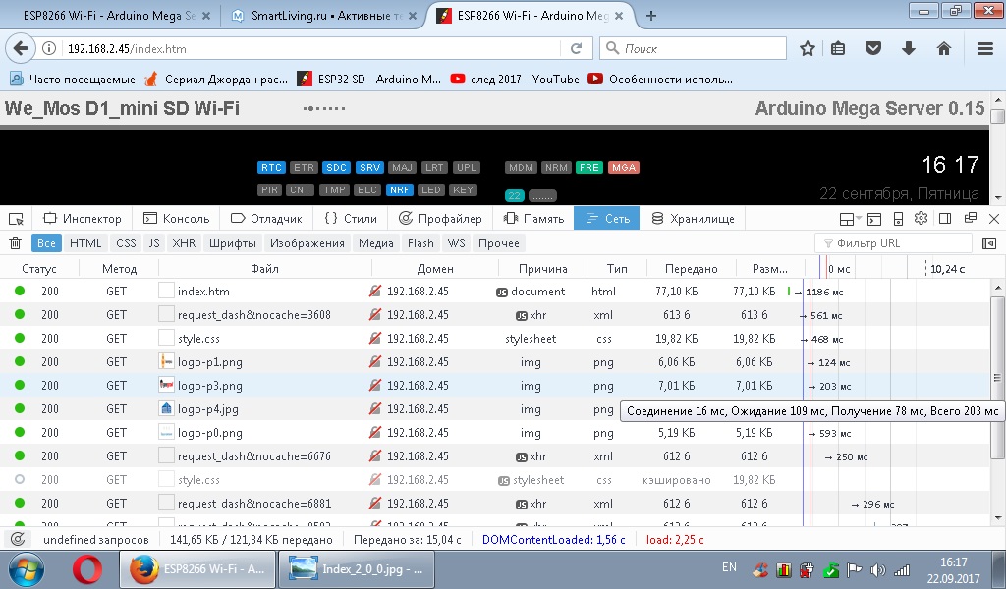This screenshot has height=589, width=1006.
Task: Sort requests by Статус column header
Action: click(39, 269)
